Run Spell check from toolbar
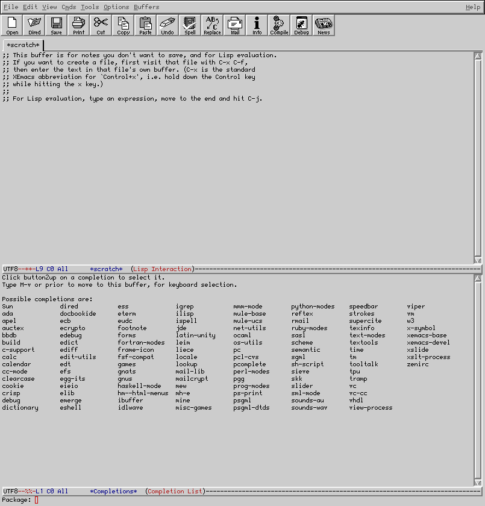The width and height of the screenshot is (485, 506). [190, 25]
